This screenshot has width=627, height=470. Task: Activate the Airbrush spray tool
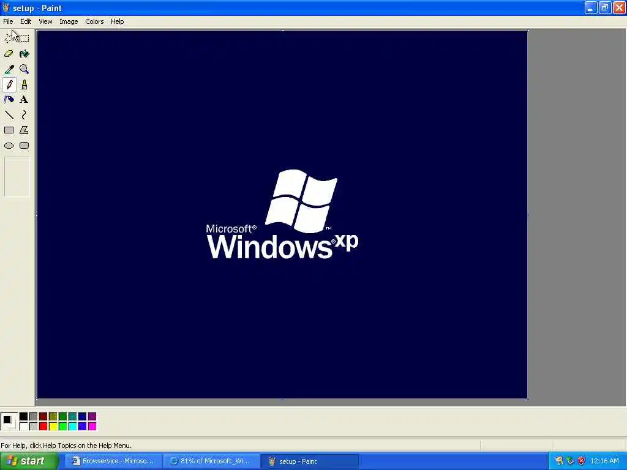click(x=9, y=100)
